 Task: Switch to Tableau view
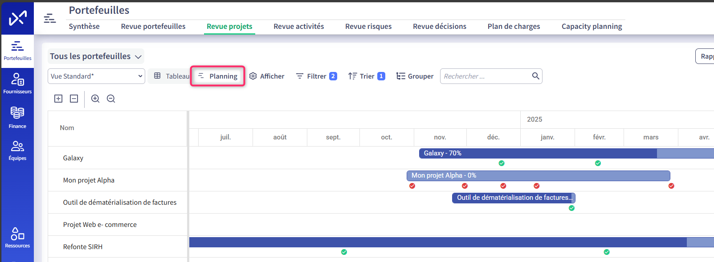[172, 76]
